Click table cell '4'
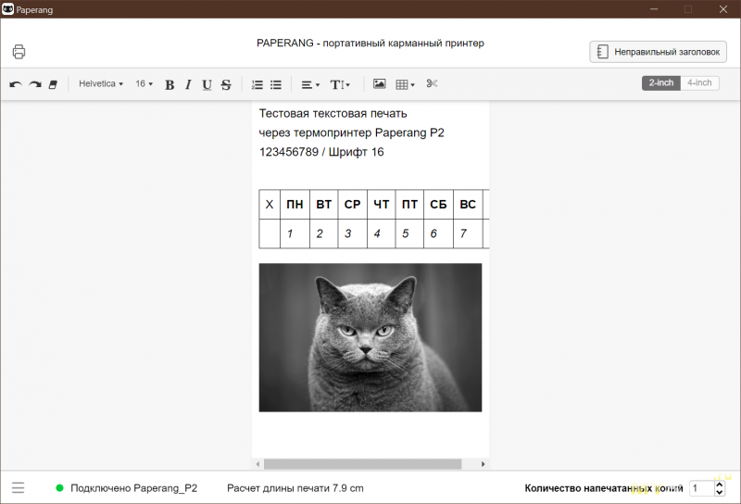The width and height of the screenshot is (741, 504). (x=382, y=233)
